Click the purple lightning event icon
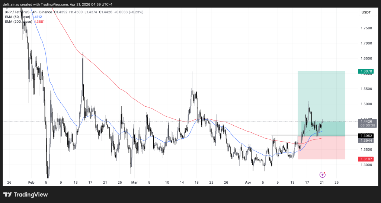 point(323,174)
